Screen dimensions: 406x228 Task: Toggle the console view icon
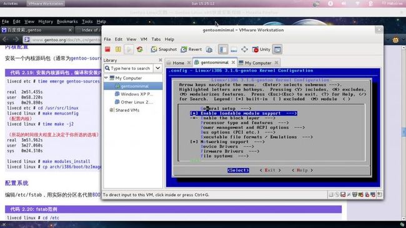pos(277,49)
